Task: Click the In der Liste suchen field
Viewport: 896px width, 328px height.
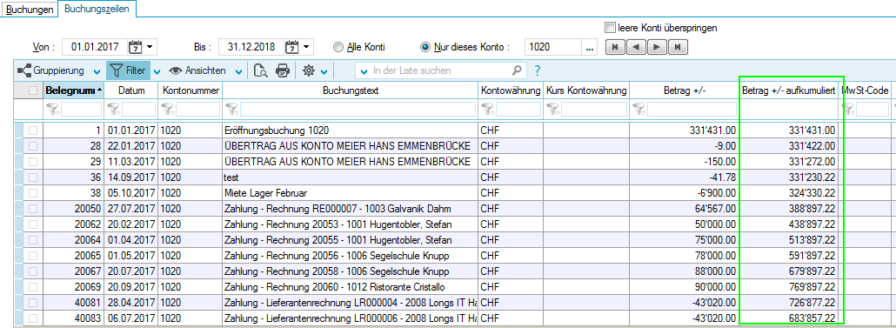Action: (x=440, y=70)
